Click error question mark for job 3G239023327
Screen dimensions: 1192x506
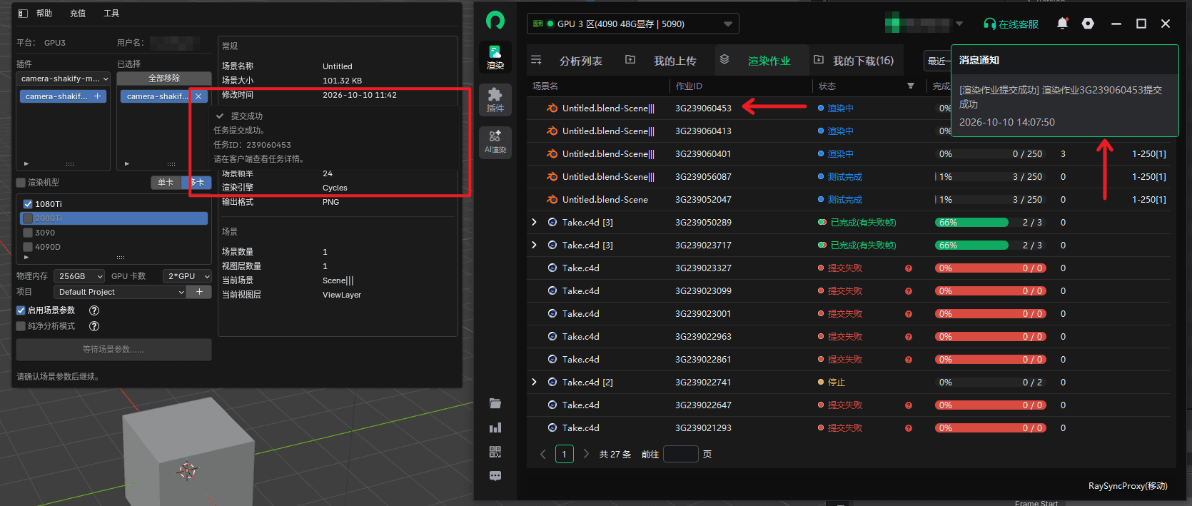point(909,268)
